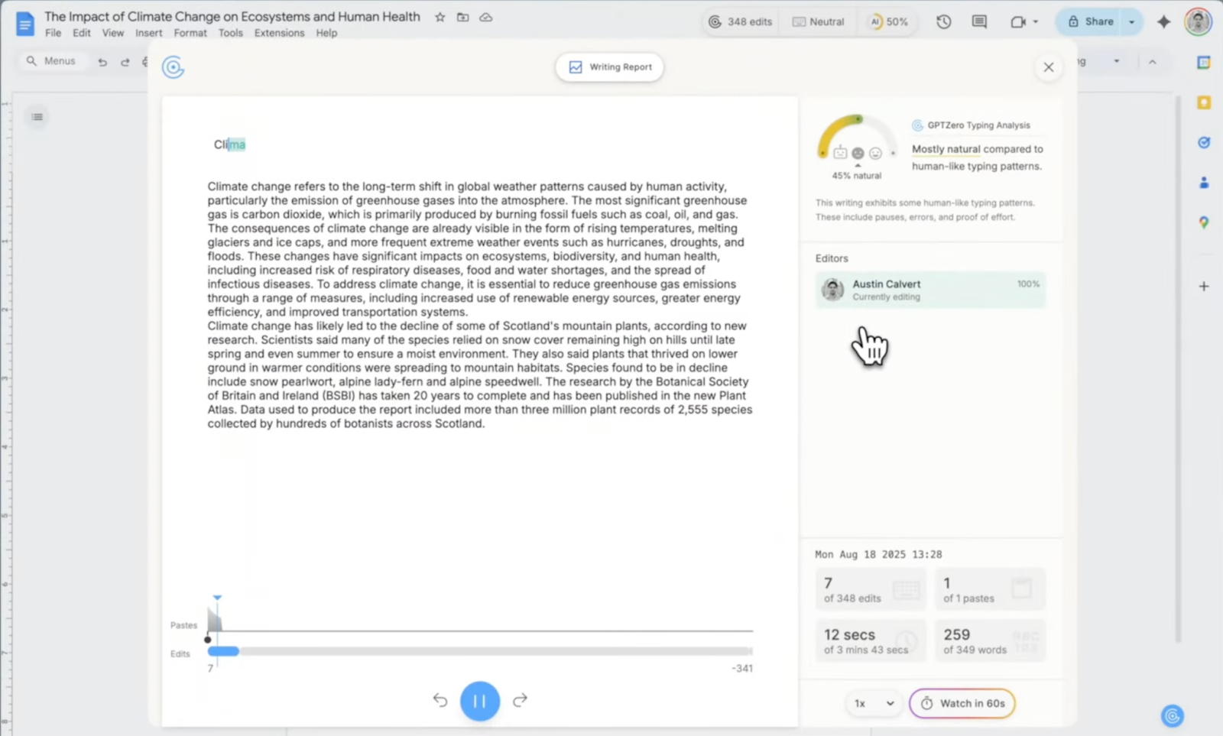
Task: Open Google Maps from the side panel
Action: click(1205, 222)
